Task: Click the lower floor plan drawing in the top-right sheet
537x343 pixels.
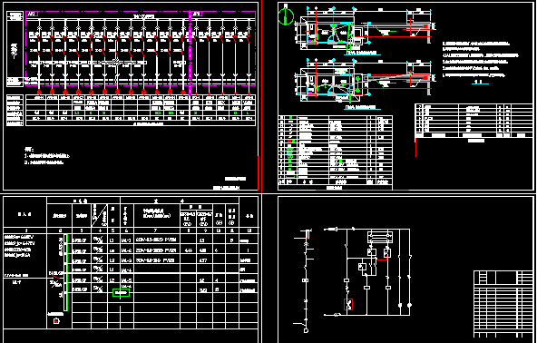Action: click(363, 82)
